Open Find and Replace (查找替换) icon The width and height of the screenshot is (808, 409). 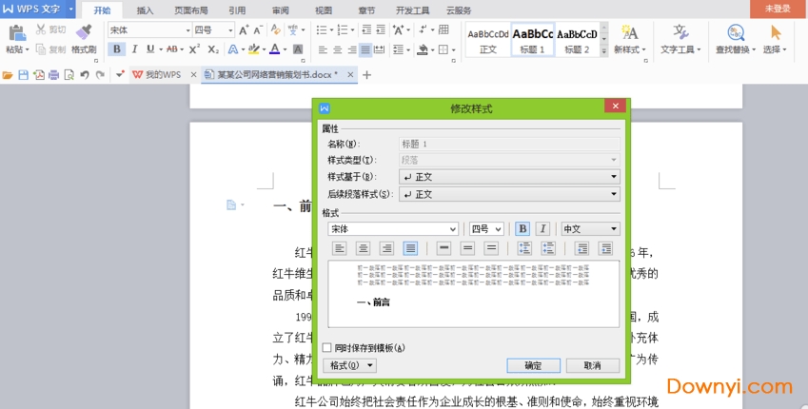[x=736, y=32]
